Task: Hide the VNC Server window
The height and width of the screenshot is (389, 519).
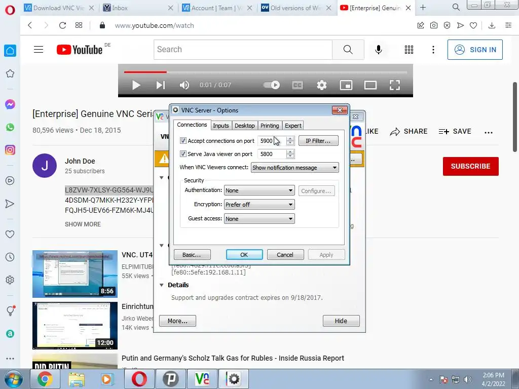Action: coord(341,321)
